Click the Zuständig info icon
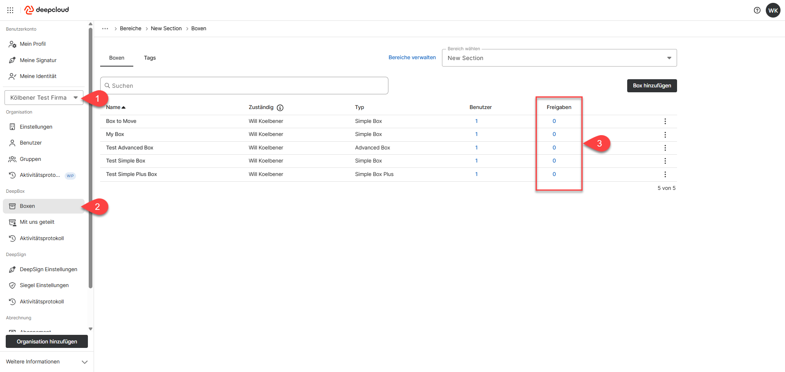785x372 pixels. pyautogui.click(x=280, y=108)
